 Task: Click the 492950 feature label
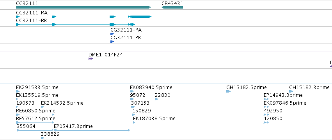pos(273,111)
